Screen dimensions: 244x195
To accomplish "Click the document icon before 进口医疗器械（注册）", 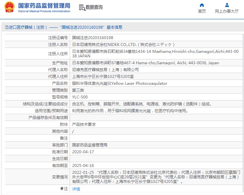I will click(x=7, y=27).
